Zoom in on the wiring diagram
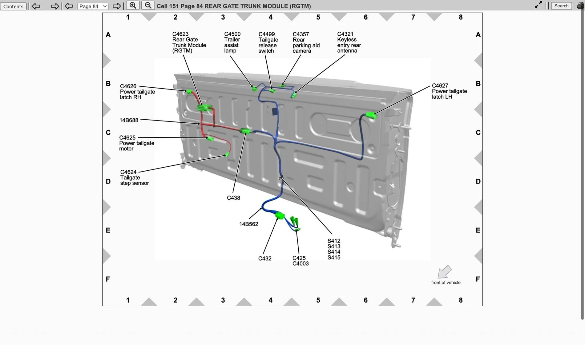Screen dimensions: 585x345 [x=133, y=5]
